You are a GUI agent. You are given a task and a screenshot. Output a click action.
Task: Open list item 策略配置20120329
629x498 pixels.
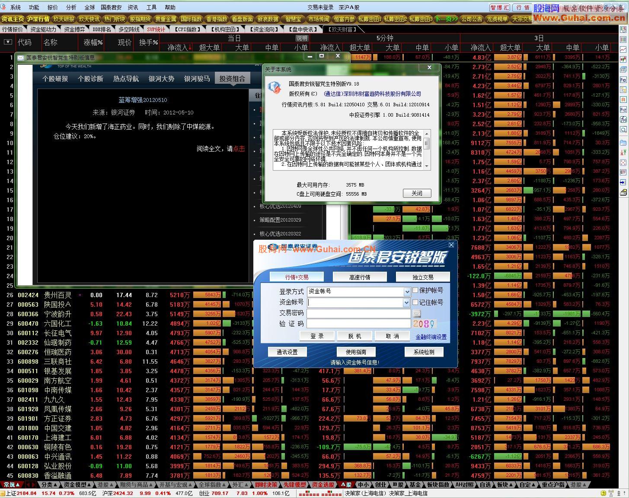tap(280, 220)
